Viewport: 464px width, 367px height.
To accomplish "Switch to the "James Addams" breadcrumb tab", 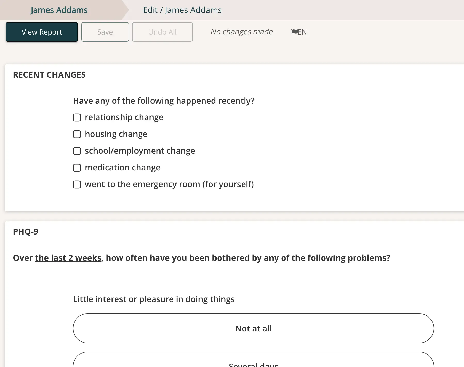I will click(x=59, y=10).
